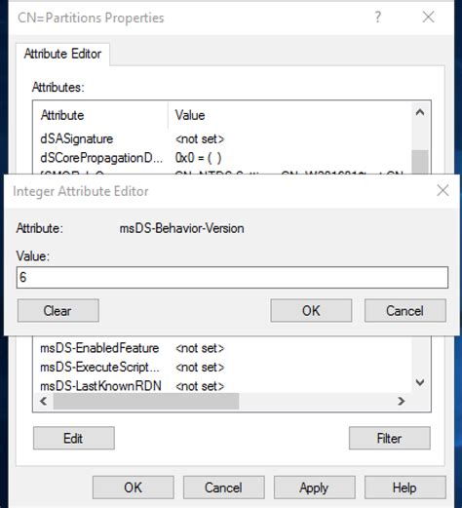Click the horizontal scrollbar thumb
The width and height of the screenshot is (462, 508).
point(146,401)
